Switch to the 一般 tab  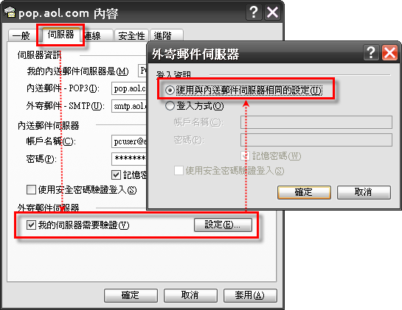coord(22,35)
